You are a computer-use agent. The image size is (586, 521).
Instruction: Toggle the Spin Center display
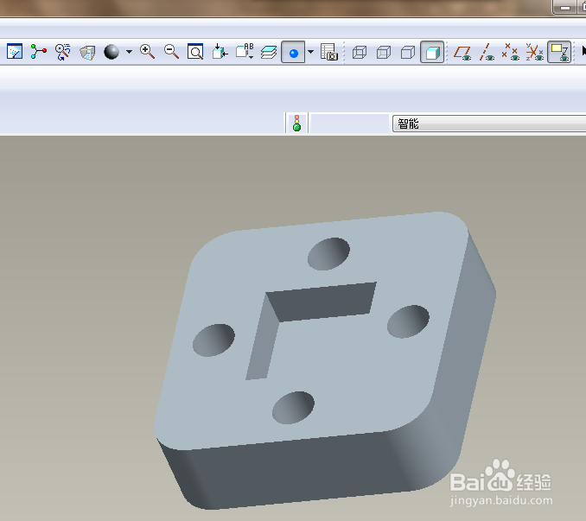coord(39,52)
